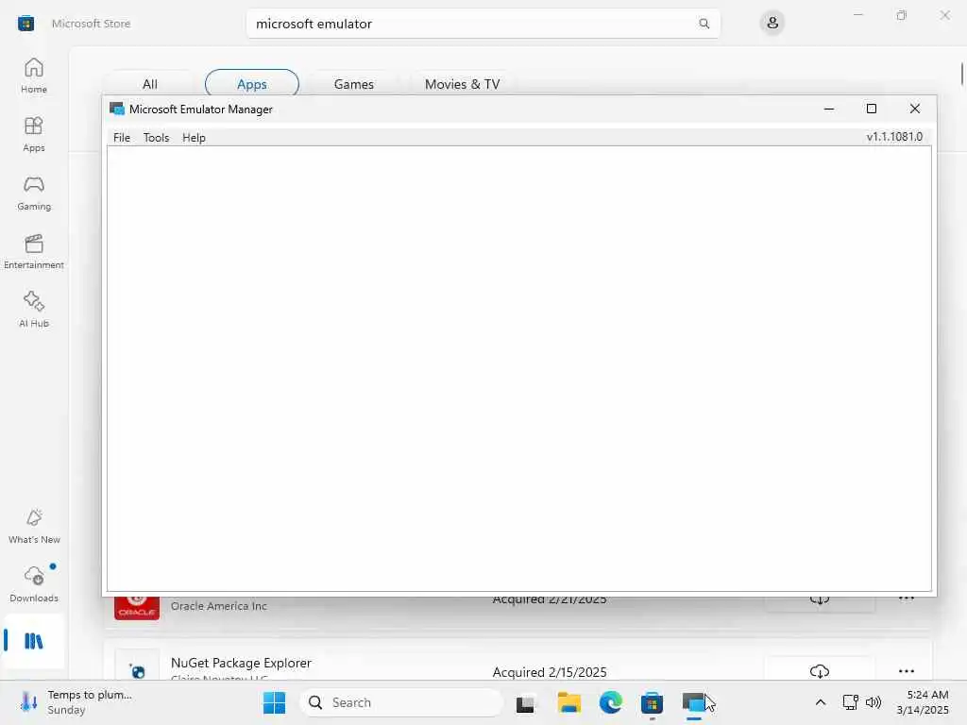The image size is (967, 725).
Task: Select the Games filter tab in Store
Action: coord(353,84)
